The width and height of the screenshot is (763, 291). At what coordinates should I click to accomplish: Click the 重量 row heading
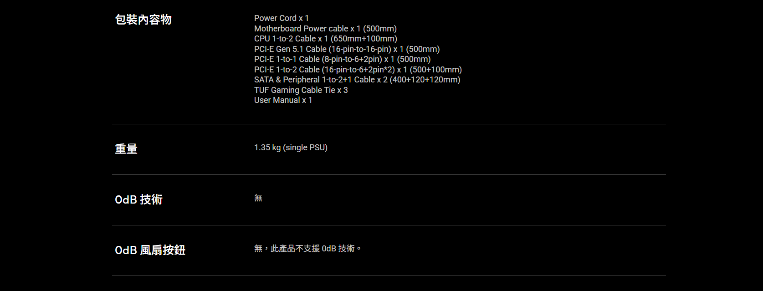click(x=126, y=149)
